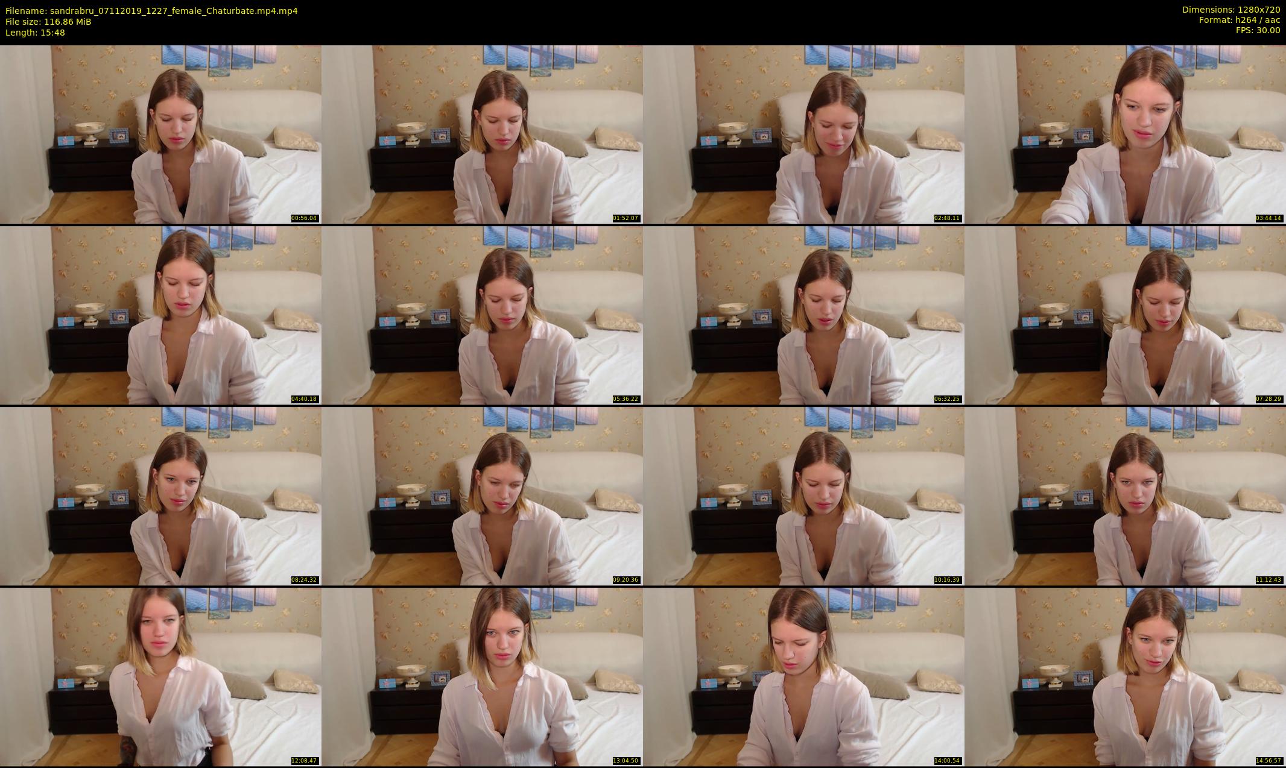Select the thumbnail at 02:48.11
Viewport: 1286px width, 768px height.
pos(803,134)
